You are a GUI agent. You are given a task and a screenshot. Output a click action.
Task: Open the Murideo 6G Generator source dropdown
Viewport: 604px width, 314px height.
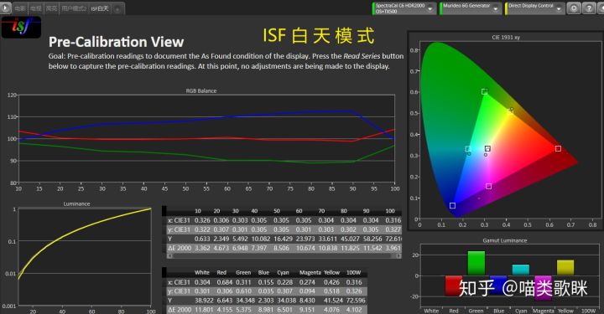point(471,8)
